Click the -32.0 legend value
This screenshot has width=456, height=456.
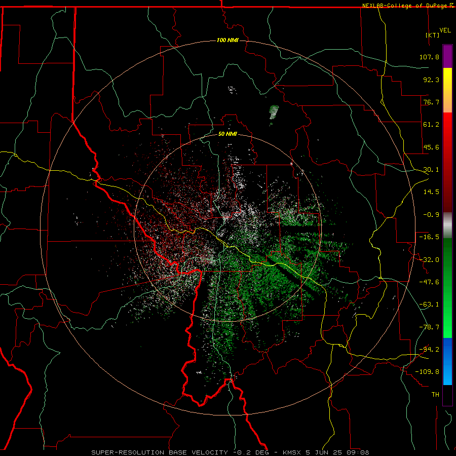point(429,260)
